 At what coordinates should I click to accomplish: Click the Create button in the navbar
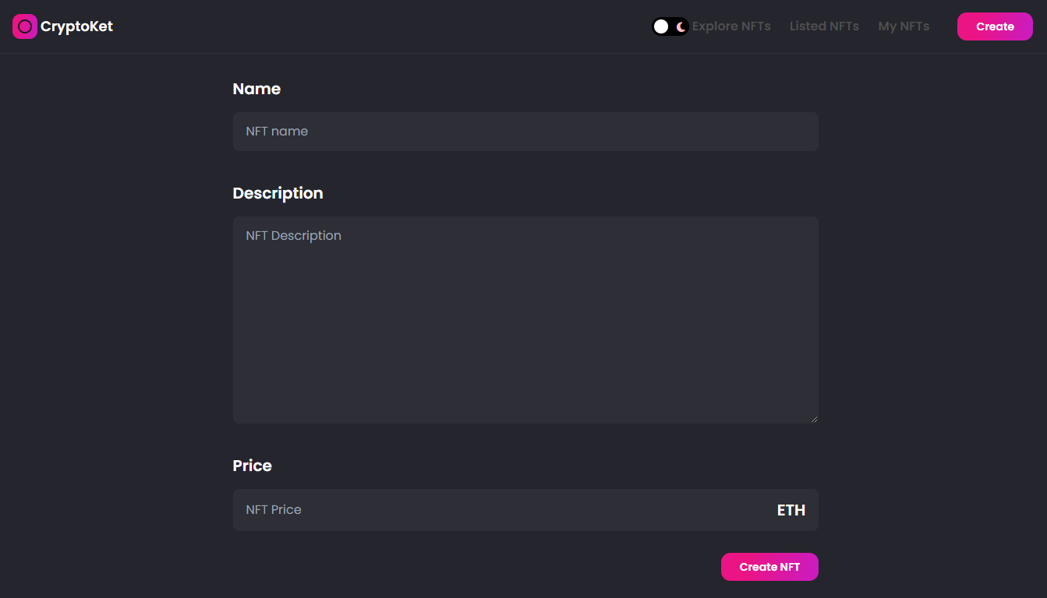click(995, 26)
